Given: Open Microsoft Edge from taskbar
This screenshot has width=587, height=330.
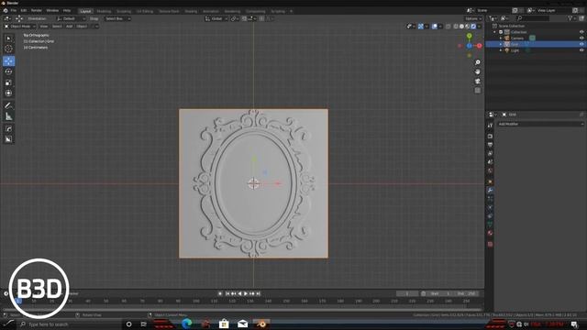Looking at the screenshot, I should [x=186, y=324].
